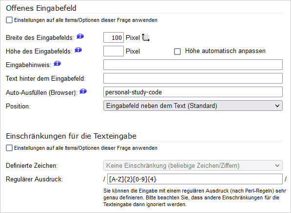291x213 pixels.
Task: Click the 'Höhe automatisch anpassen' label
Action: coord(225,51)
